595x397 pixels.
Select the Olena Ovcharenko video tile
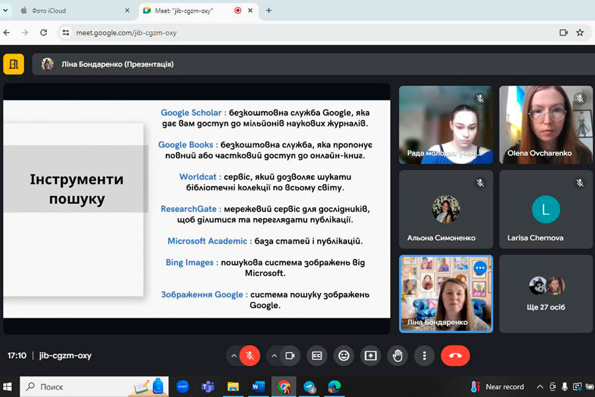[545, 125]
